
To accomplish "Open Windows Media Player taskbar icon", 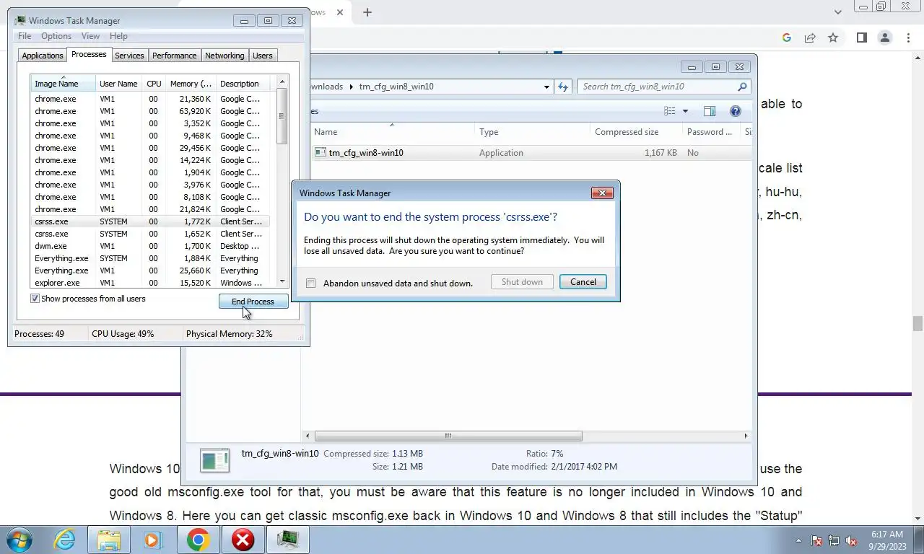I will click(x=152, y=539).
